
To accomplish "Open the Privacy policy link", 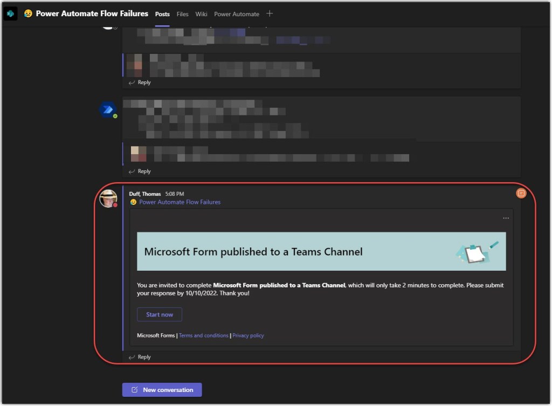I will click(248, 335).
